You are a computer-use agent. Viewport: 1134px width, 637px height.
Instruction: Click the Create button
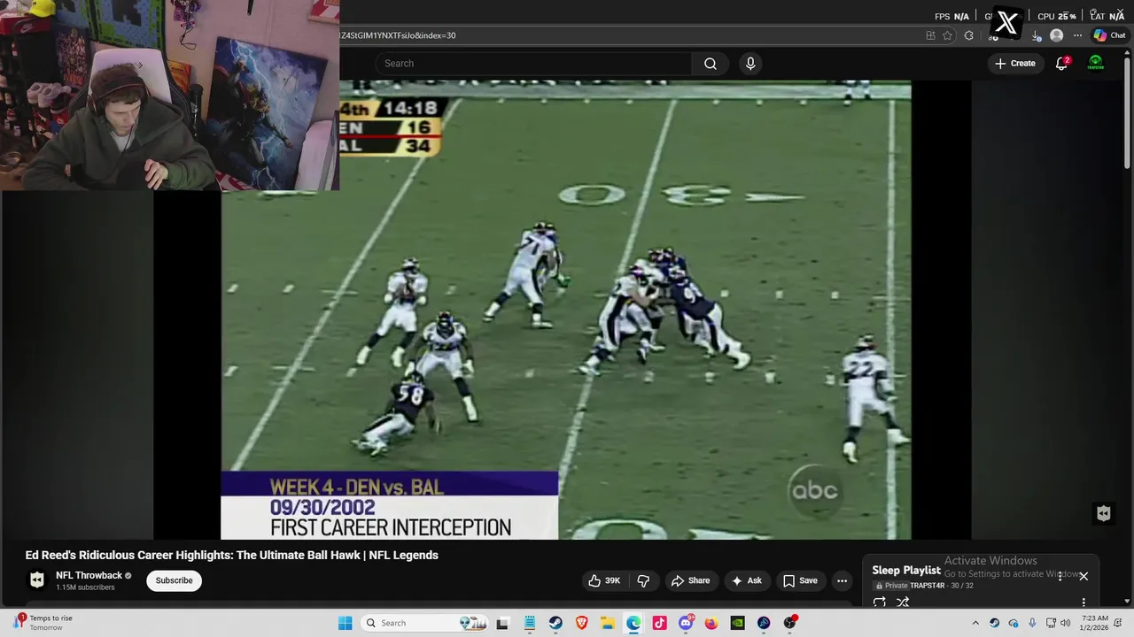tap(1014, 64)
